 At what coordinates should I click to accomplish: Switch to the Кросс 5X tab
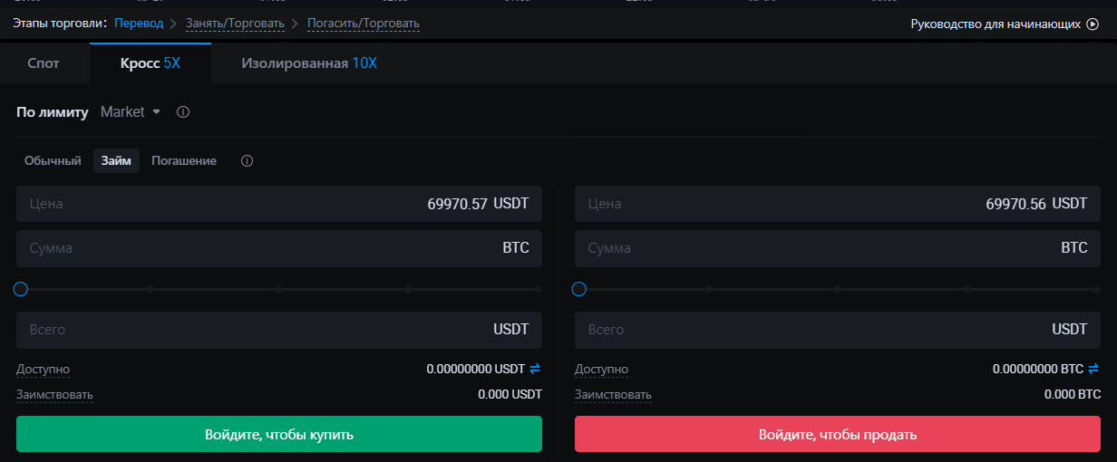(151, 63)
